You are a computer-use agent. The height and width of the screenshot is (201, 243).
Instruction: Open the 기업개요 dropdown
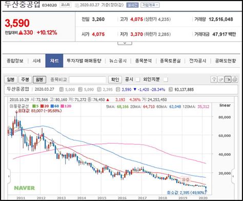(150, 5)
